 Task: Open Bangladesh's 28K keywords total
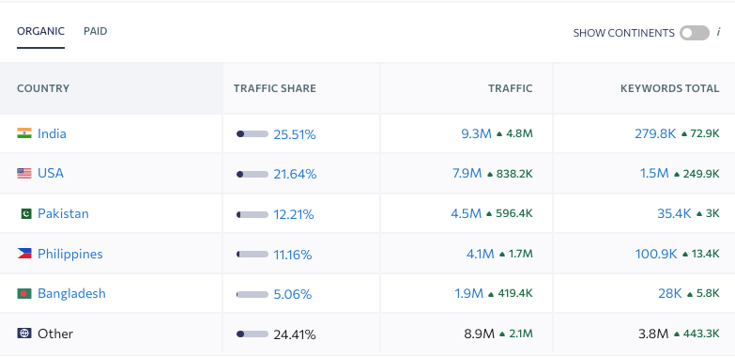coord(670,293)
